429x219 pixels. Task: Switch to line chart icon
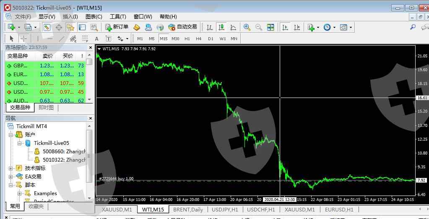pyautogui.click(x=233, y=27)
